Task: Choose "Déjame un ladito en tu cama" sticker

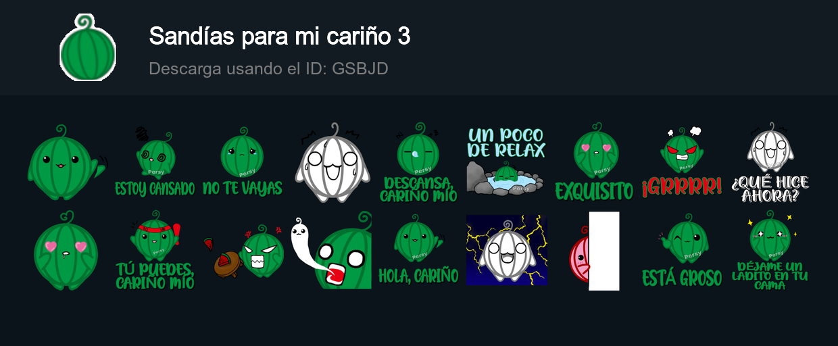Action: click(x=770, y=250)
